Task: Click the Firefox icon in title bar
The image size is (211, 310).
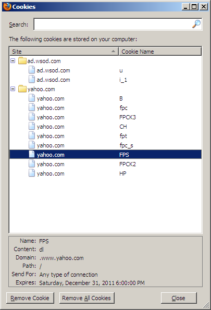Action: point(7,7)
